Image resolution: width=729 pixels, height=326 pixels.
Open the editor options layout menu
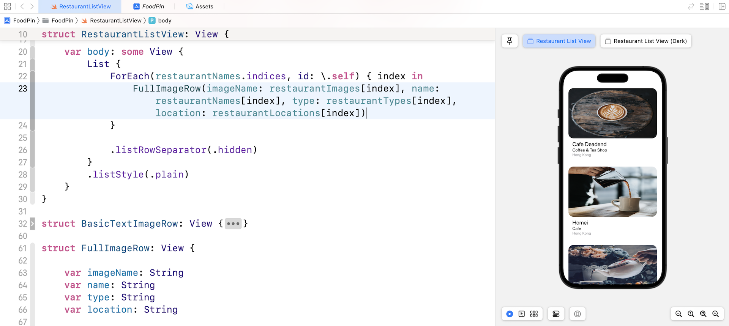[x=704, y=6]
